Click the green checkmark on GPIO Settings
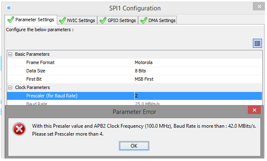The height and width of the screenshot is (161, 267). tap(103, 20)
